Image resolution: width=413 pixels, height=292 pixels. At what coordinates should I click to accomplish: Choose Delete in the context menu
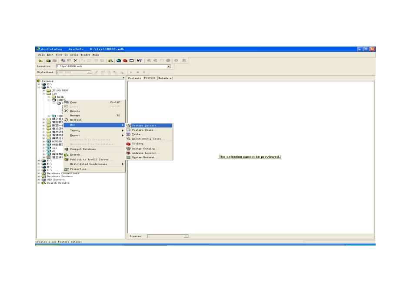pyautogui.click(x=94, y=111)
